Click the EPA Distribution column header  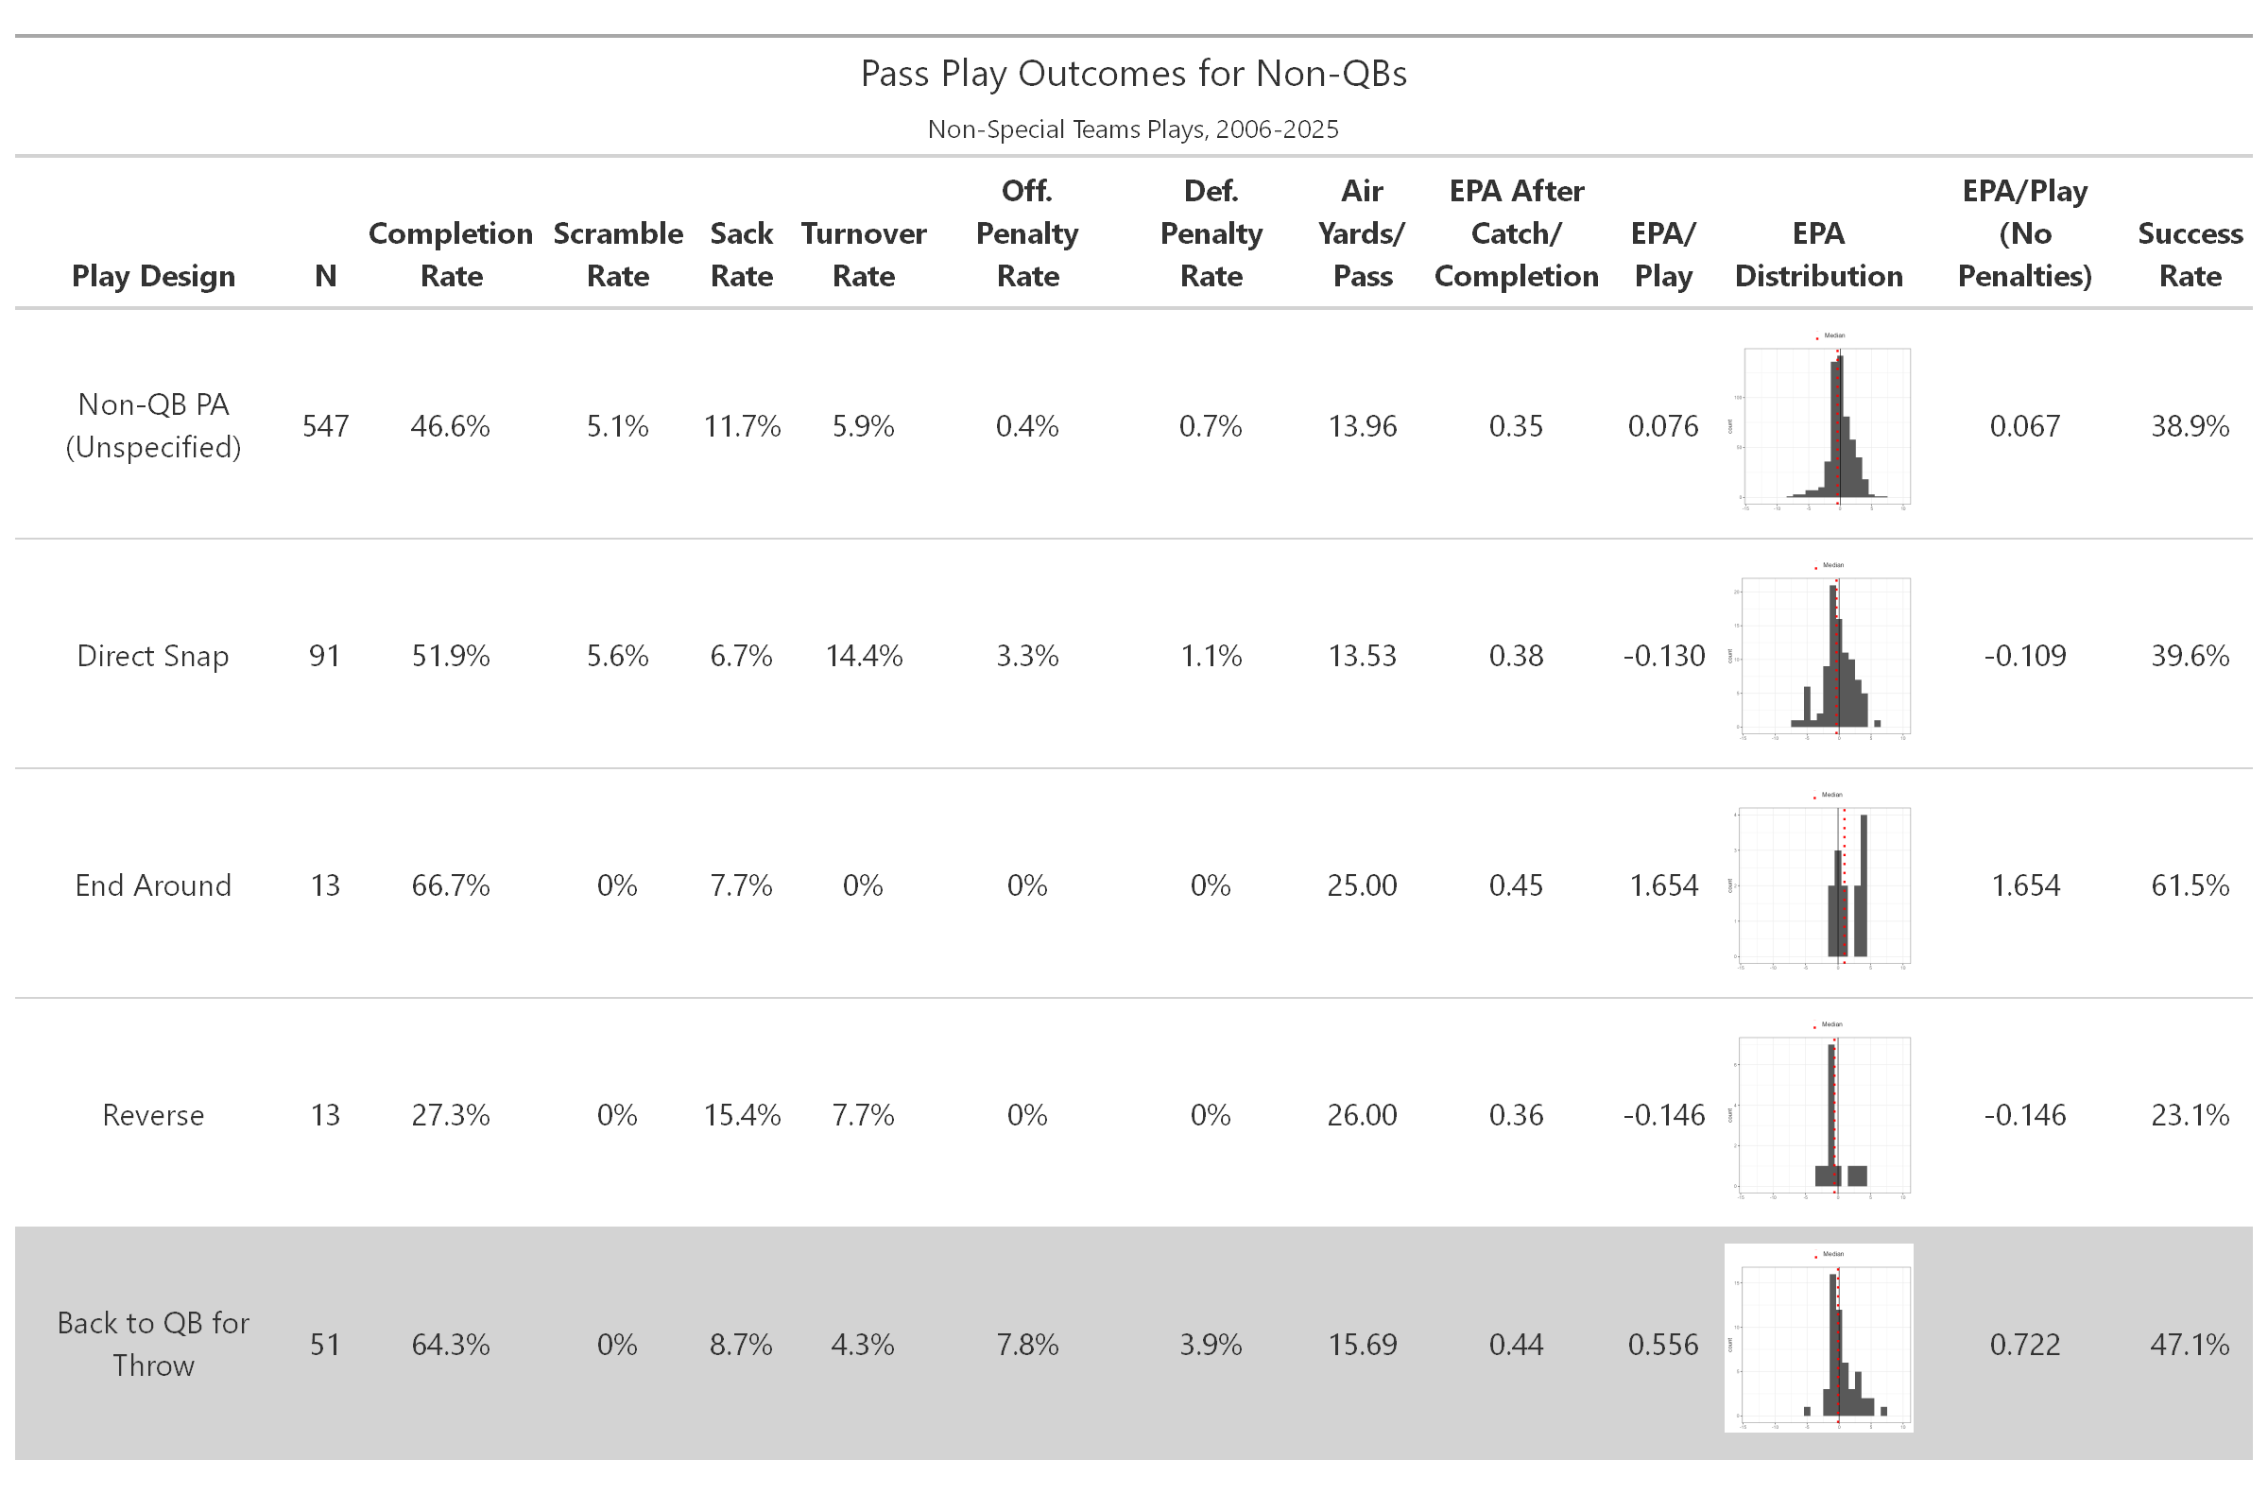tap(1818, 254)
